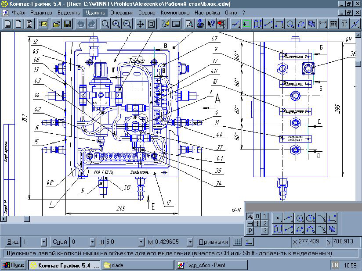This screenshot has width=362, height=271.
Task: Select the dimension tool in top toolbar
Action: coord(322,24)
